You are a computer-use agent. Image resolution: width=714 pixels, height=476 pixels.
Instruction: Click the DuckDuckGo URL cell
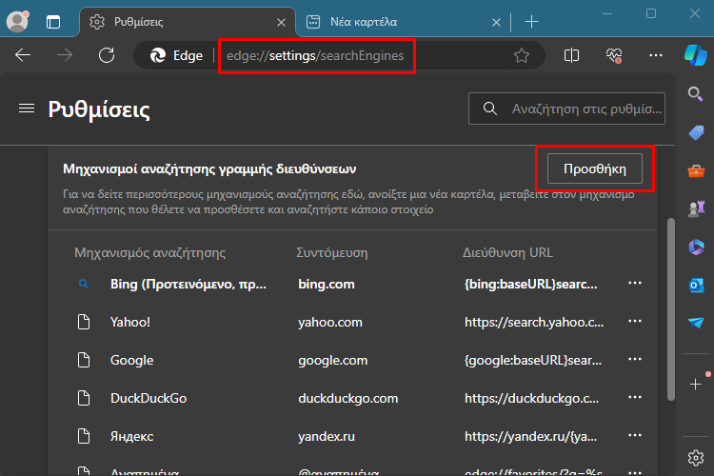click(531, 398)
